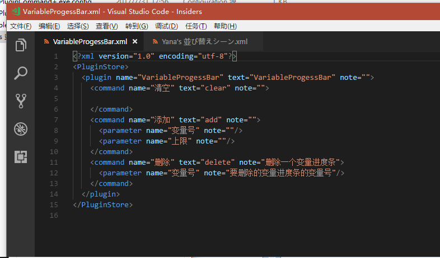This screenshot has width=440, height=258.
Task: Click note="删除一个变量进度条" value
Action: click(300, 163)
